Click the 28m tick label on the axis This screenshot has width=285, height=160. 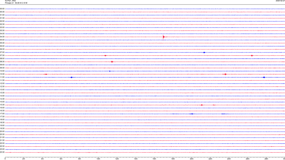click(x=266, y=159)
